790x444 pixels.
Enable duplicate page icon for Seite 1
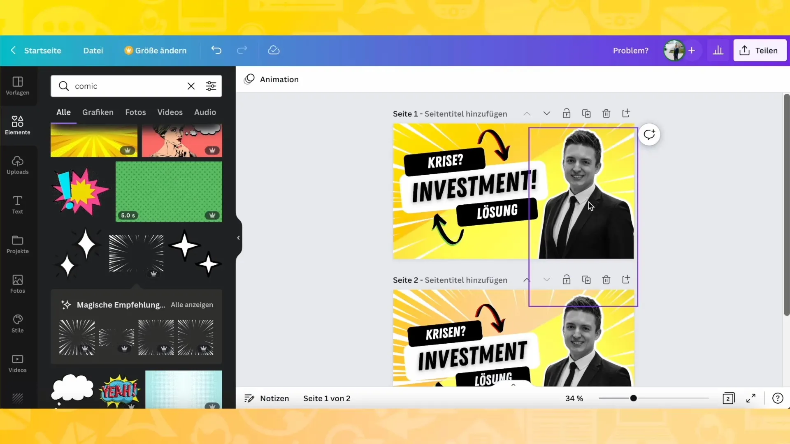click(586, 113)
